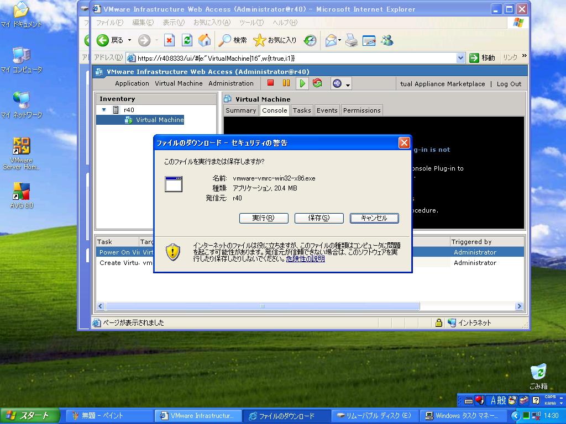Click the Log Out link
Viewport: 566px width, 424px height.
(509, 84)
